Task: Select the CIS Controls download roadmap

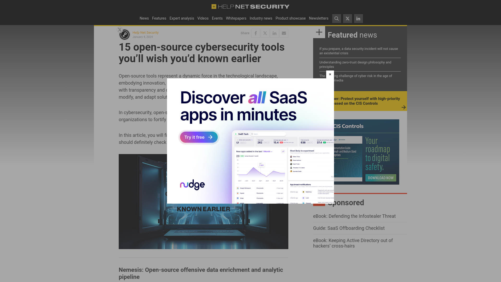Action: 380,178
